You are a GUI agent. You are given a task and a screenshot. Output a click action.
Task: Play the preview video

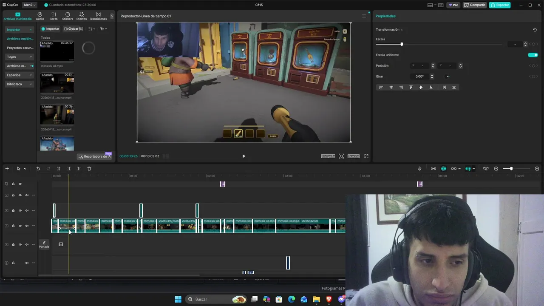[244, 156]
